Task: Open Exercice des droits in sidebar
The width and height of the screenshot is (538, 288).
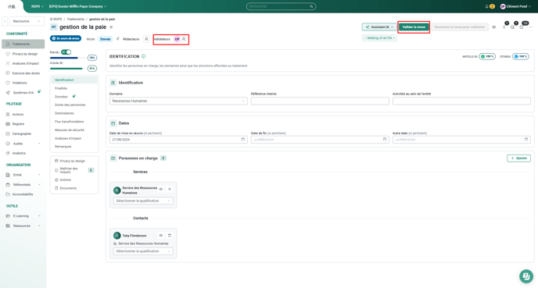Action: [x=23, y=73]
